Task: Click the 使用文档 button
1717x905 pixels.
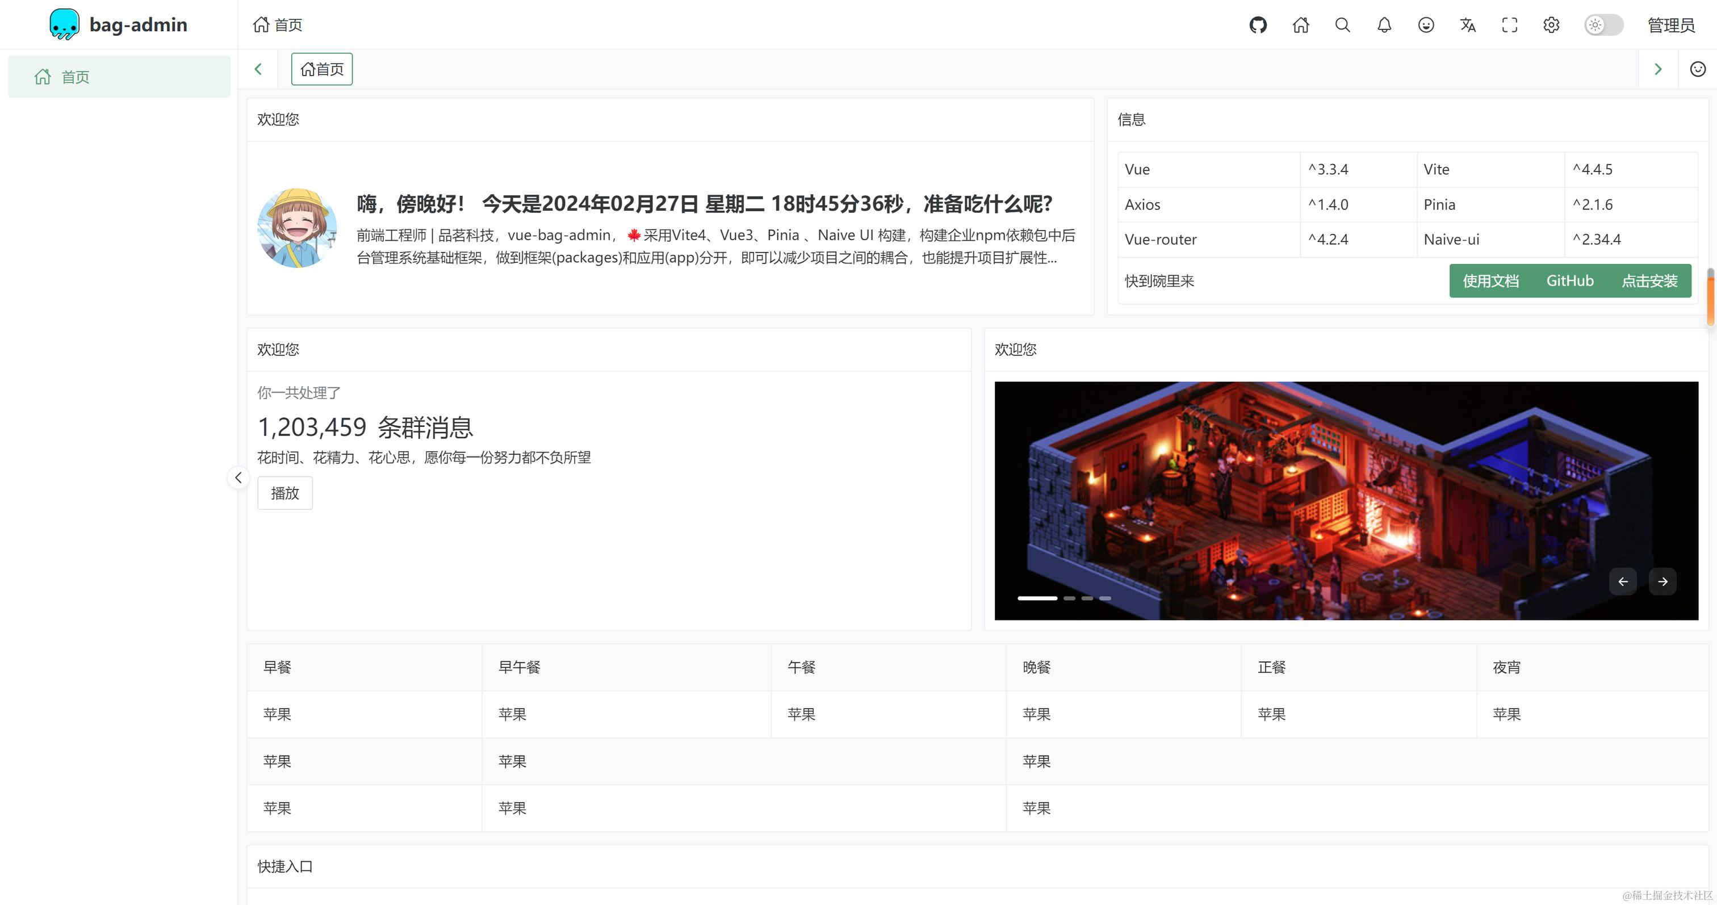Action: pyautogui.click(x=1490, y=280)
